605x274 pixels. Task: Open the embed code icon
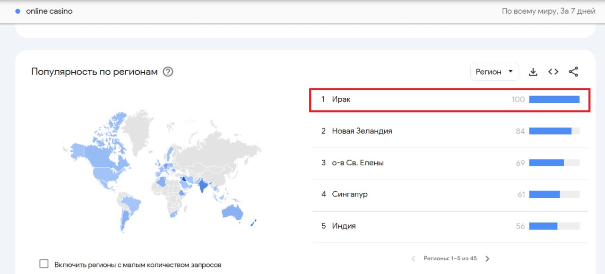click(x=553, y=71)
